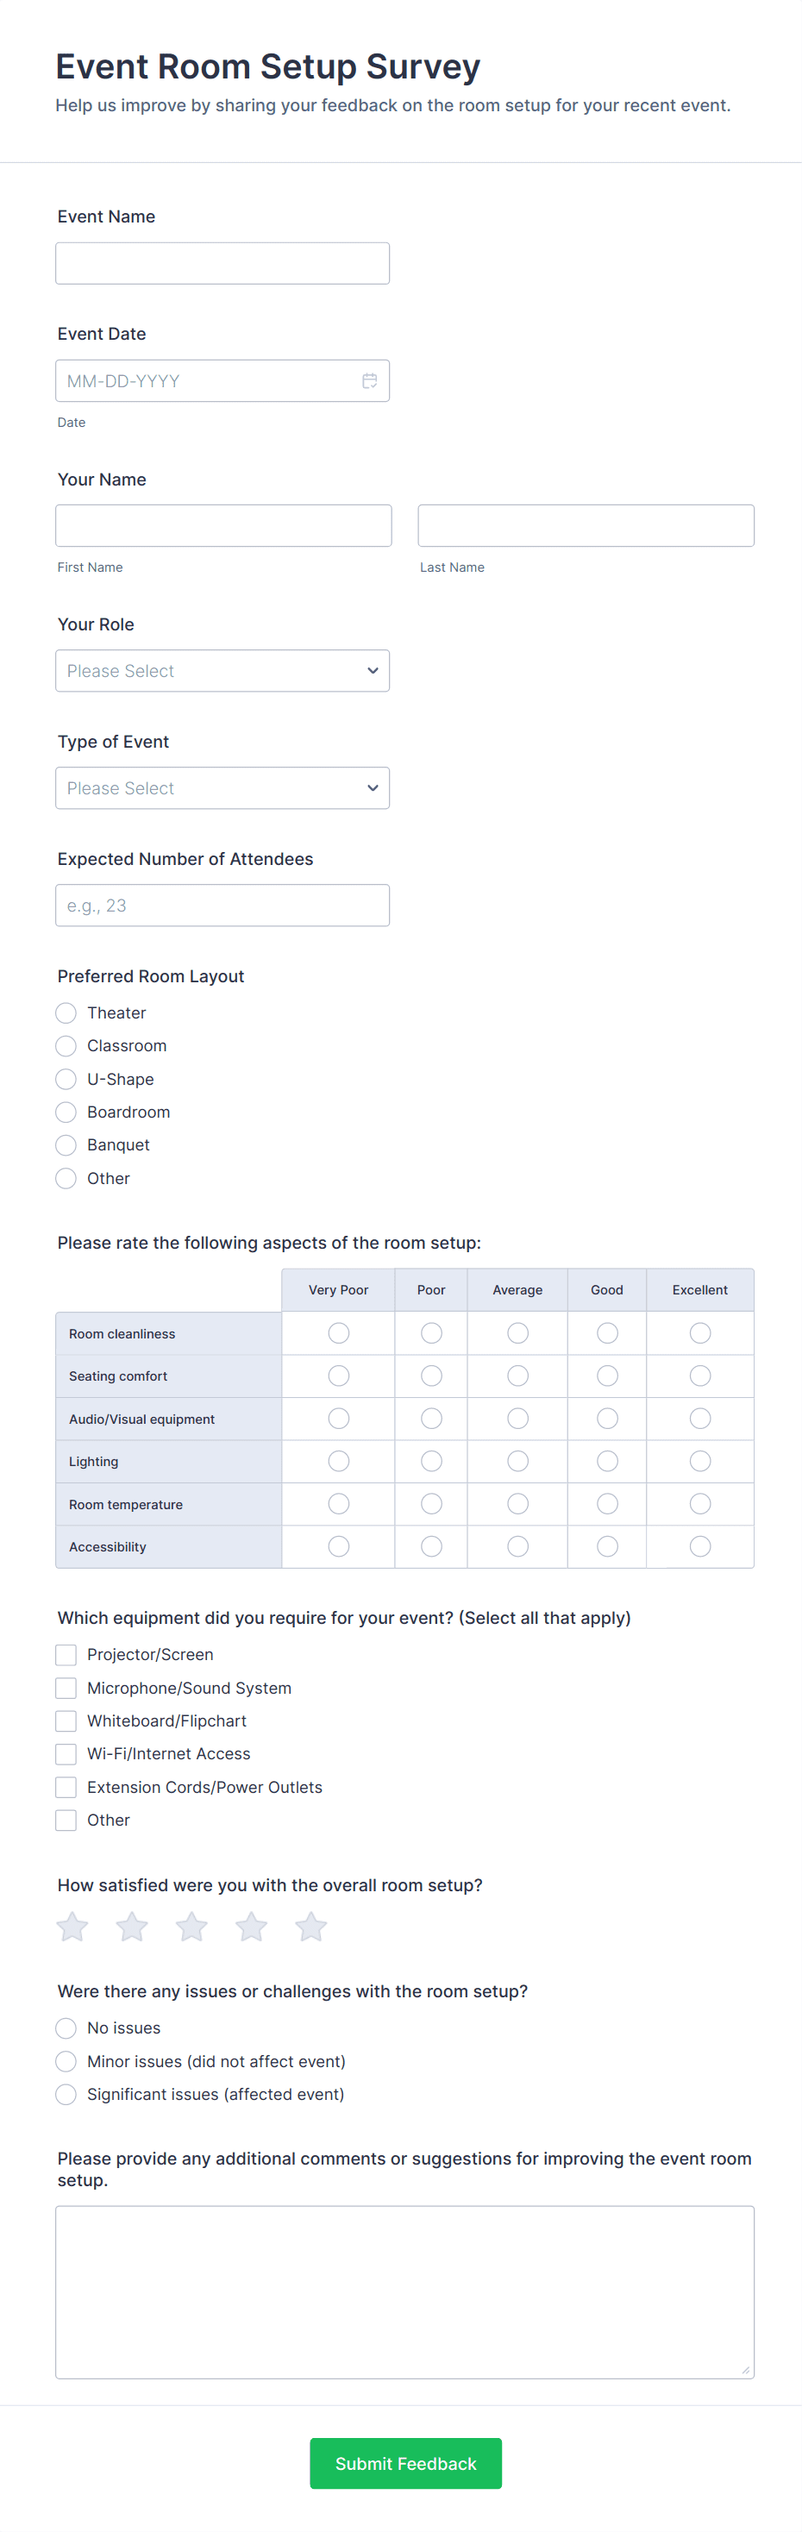This screenshot has width=802, height=2532.
Task: Rate overall setup with fifth star
Action: click(310, 1927)
